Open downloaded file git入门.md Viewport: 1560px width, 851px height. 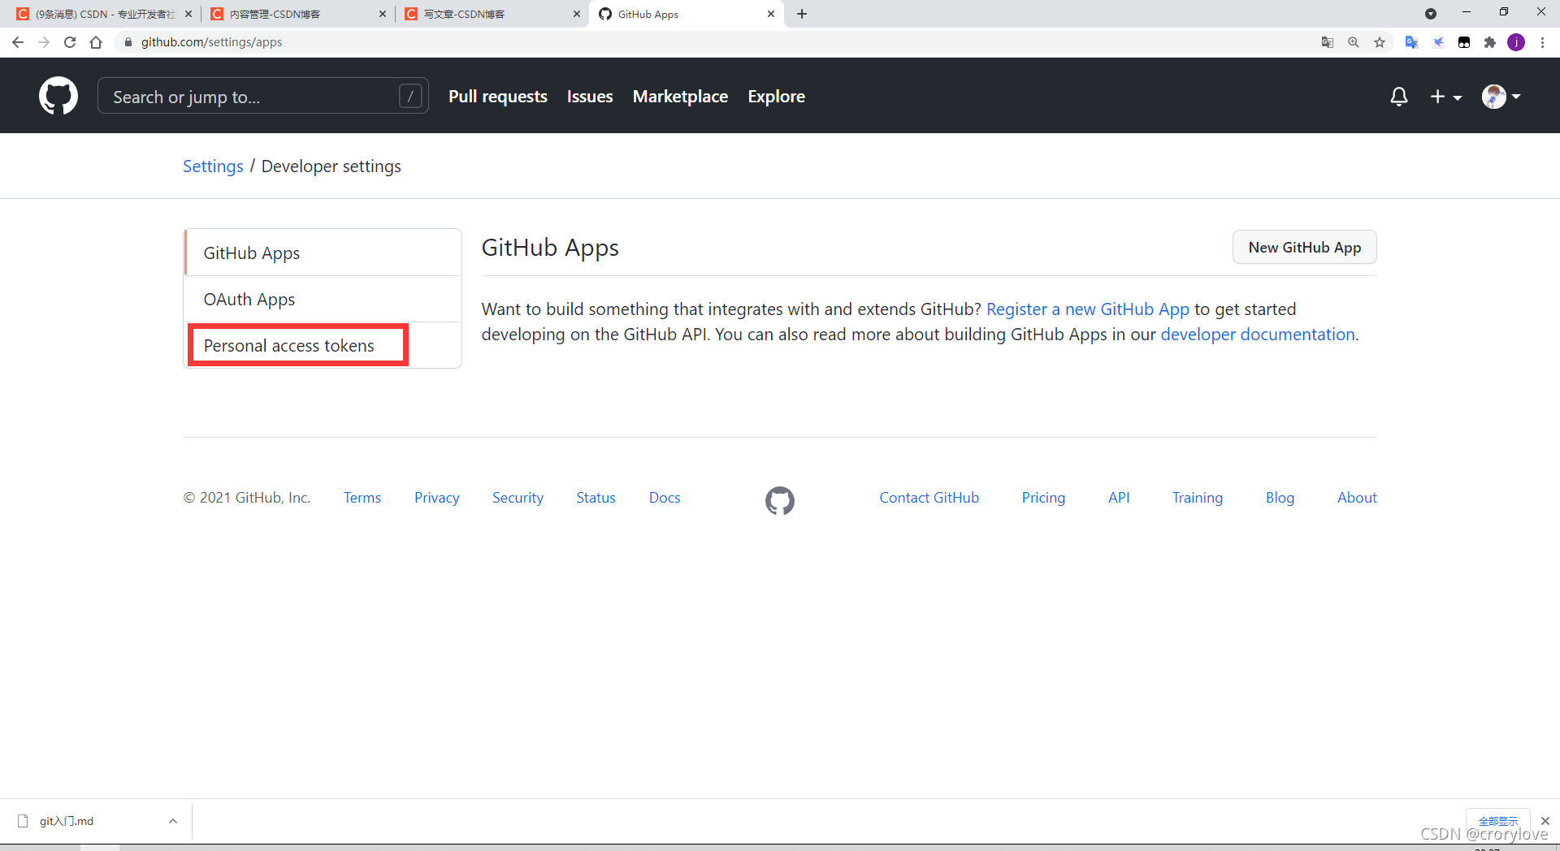click(67, 821)
